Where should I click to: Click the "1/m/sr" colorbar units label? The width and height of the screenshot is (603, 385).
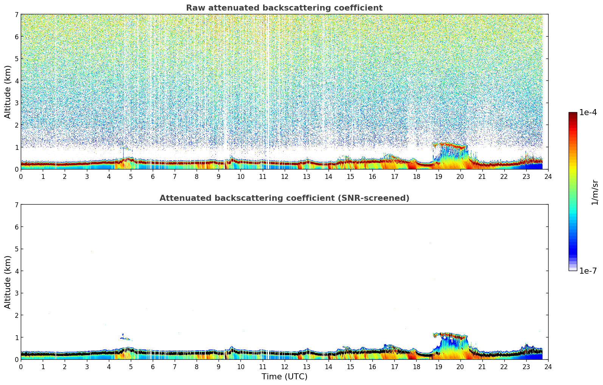[595, 192]
